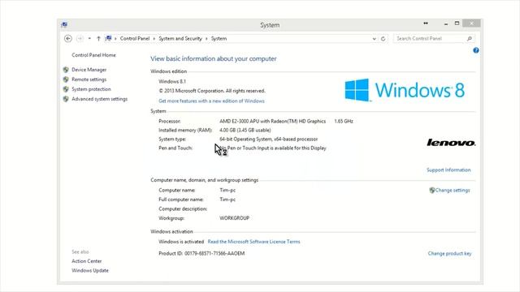Viewport: 520px width, 292px height.
Task: Select 64-bit Operating System text
Action: [x=269, y=139]
